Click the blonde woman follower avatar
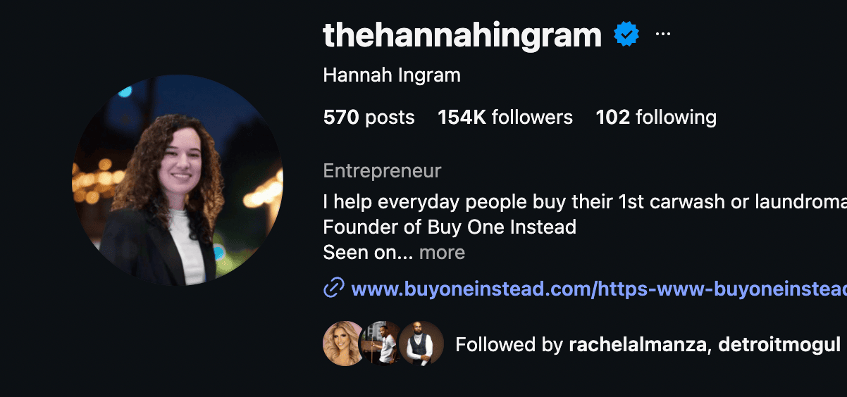 345,344
